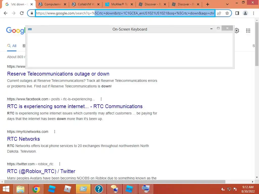Viewport: 259px width, 194px height.
Task: Click the vertical scrollbar down arrow
Action: click(257, 178)
